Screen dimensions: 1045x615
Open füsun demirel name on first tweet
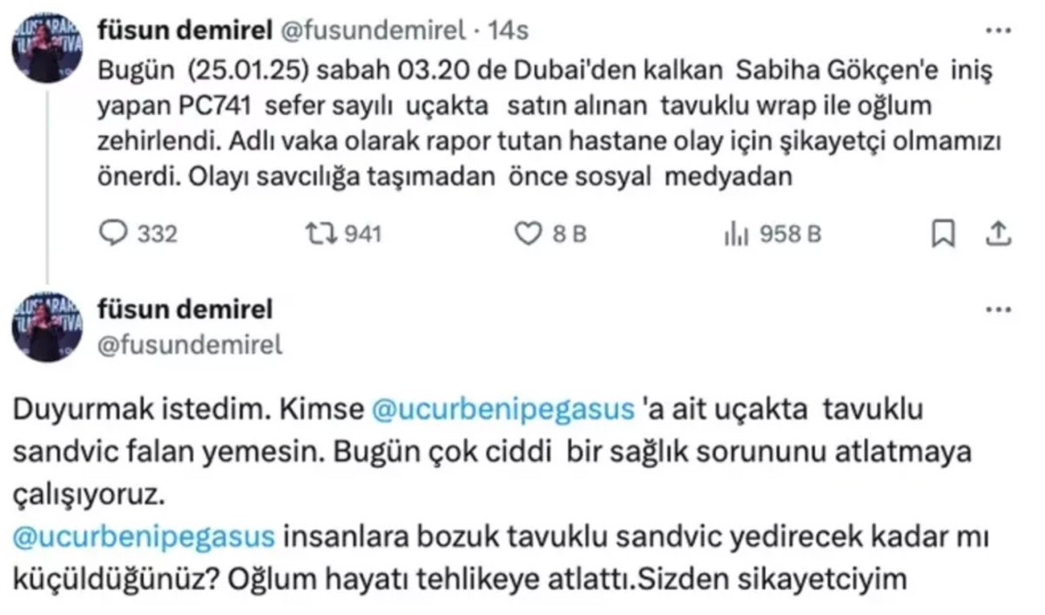coord(186,30)
